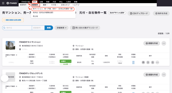Screen dimensions: 172x93
Task: Open more options for ITANDIサンプルレジデンス building
Action: (x=164, y=75)
